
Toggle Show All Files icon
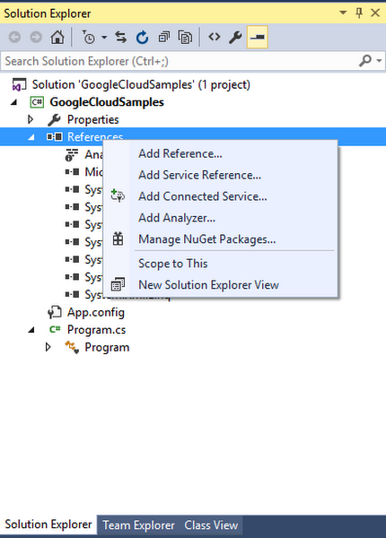pyautogui.click(x=185, y=37)
